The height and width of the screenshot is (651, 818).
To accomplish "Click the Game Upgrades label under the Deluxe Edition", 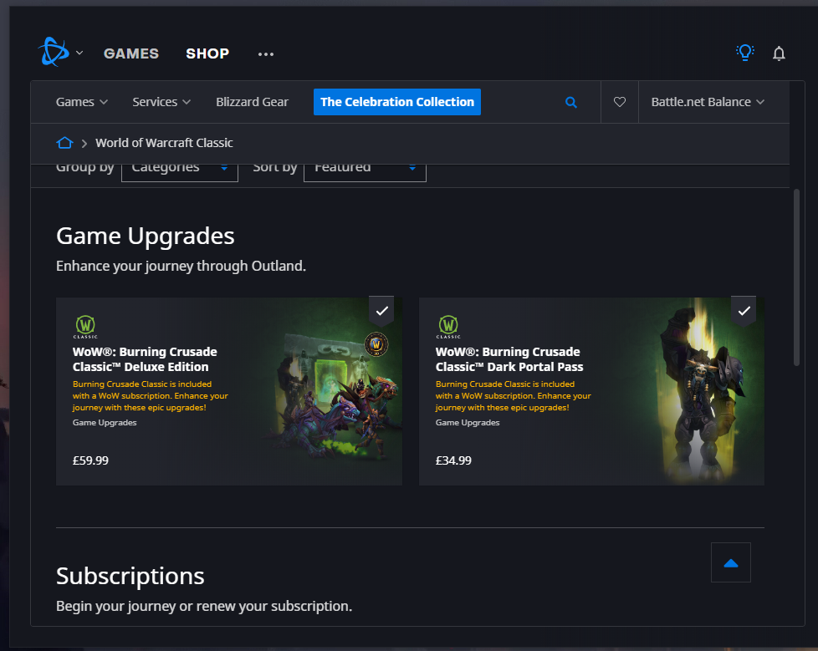I will [x=105, y=423].
